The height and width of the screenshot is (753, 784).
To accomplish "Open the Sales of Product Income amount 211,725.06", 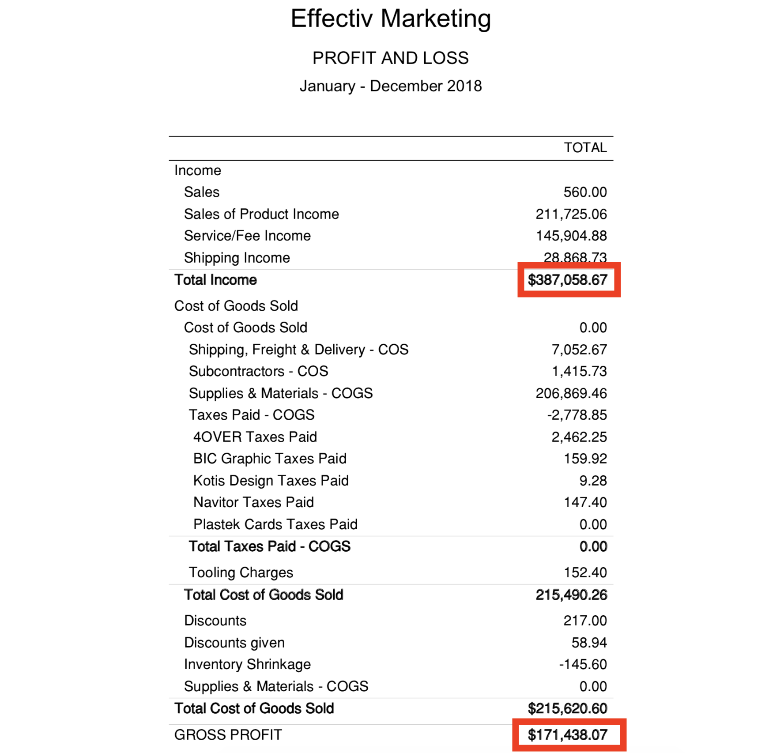I will [571, 214].
